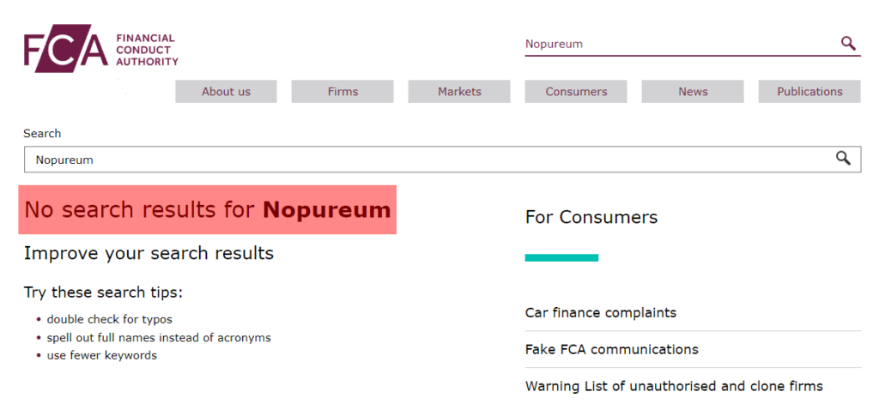Select the Markets navigation item
The image size is (879, 404).
(459, 91)
